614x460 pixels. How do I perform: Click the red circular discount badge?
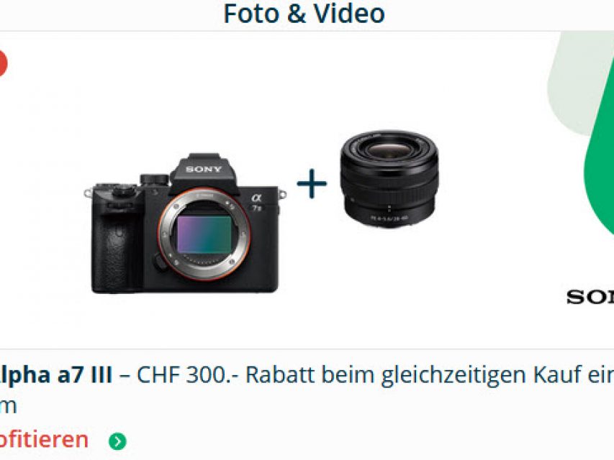pos(2,63)
